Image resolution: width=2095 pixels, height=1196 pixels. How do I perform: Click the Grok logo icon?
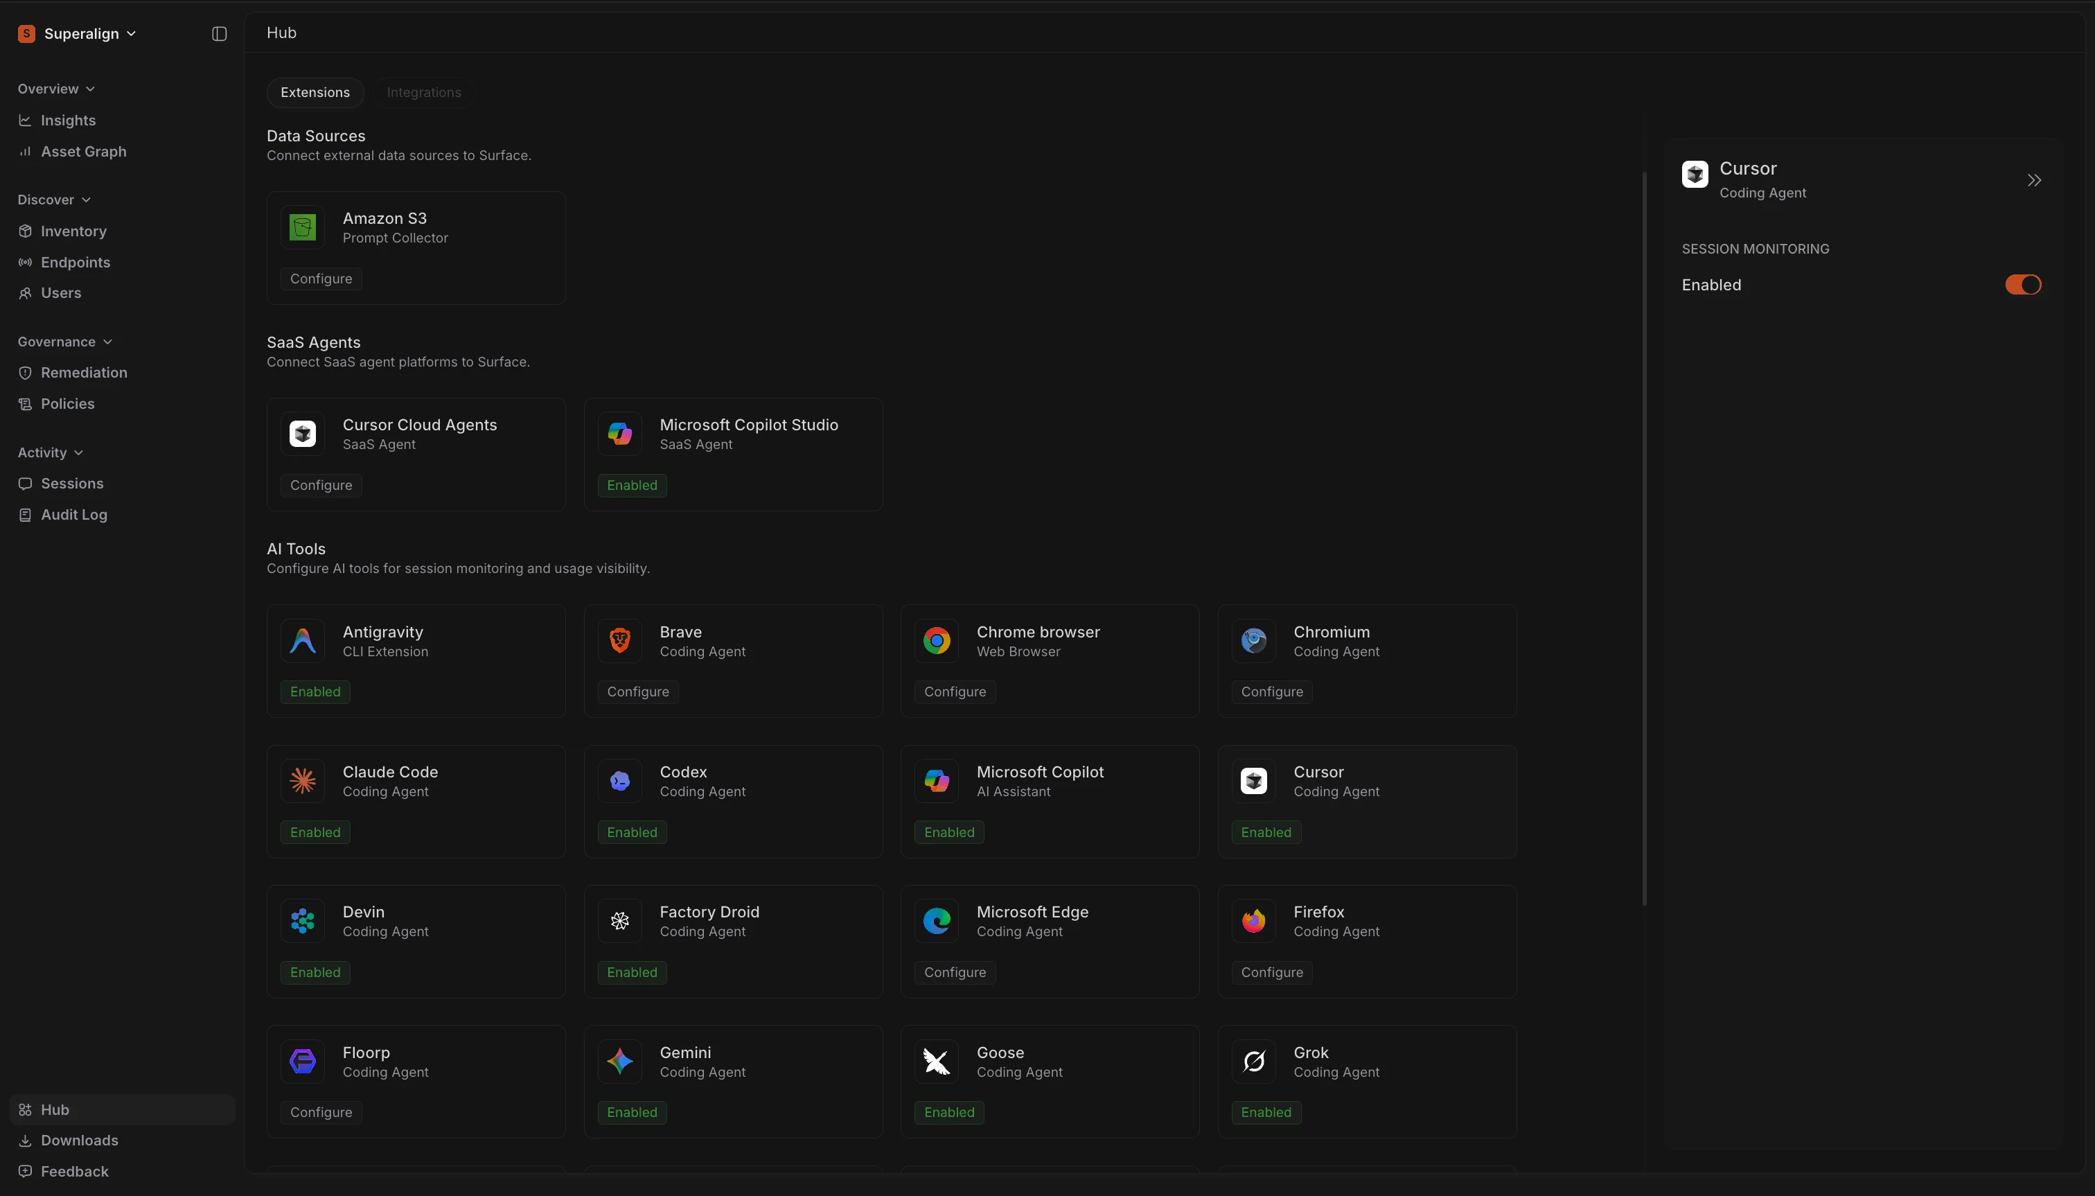pyautogui.click(x=1254, y=1062)
